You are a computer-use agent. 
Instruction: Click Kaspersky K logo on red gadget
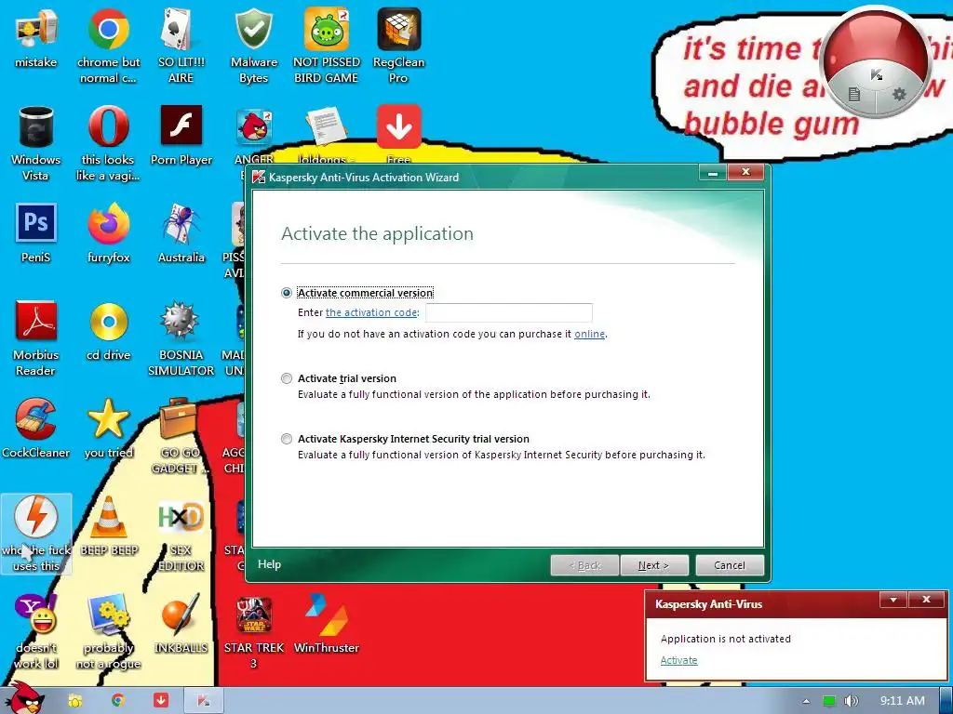pos(876,74)
